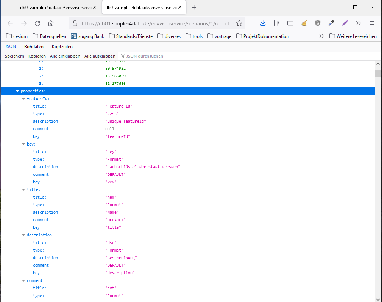This screenshot has height=302, width=382.
Task: Open the Downloads panel
Action: click(263, 23)
